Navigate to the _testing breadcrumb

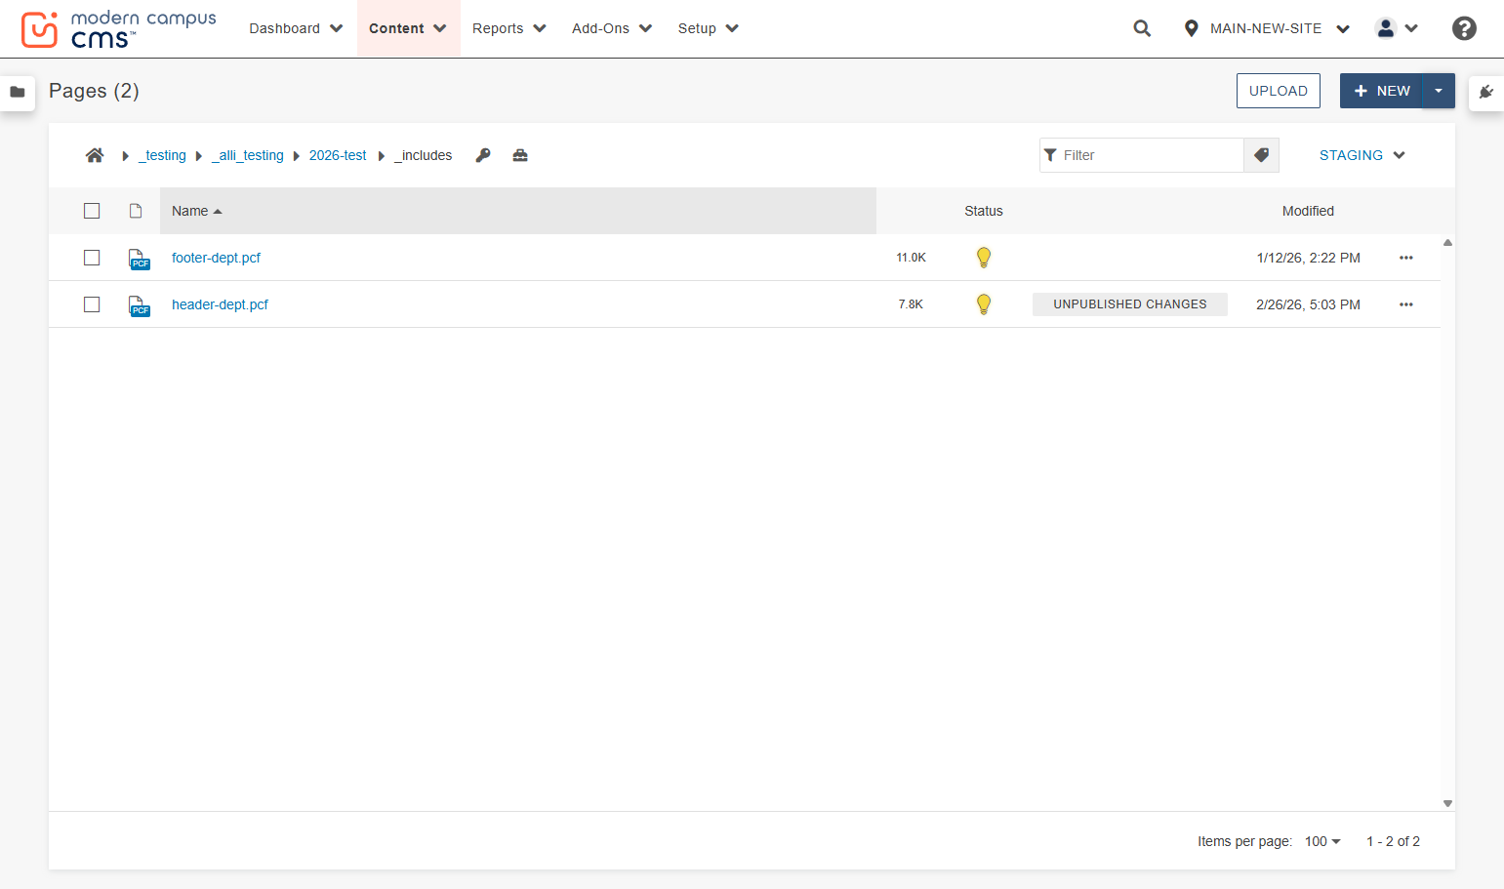[162, 155]
